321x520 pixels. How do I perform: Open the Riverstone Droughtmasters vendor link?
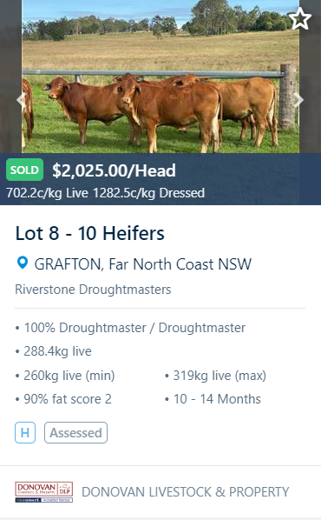(x=93, y=290)
